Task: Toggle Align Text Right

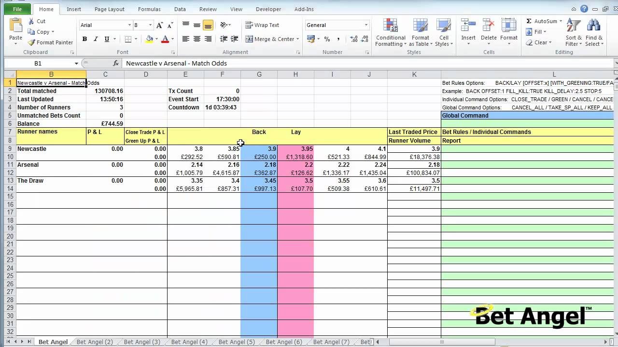Action: [x=208, y=39]
